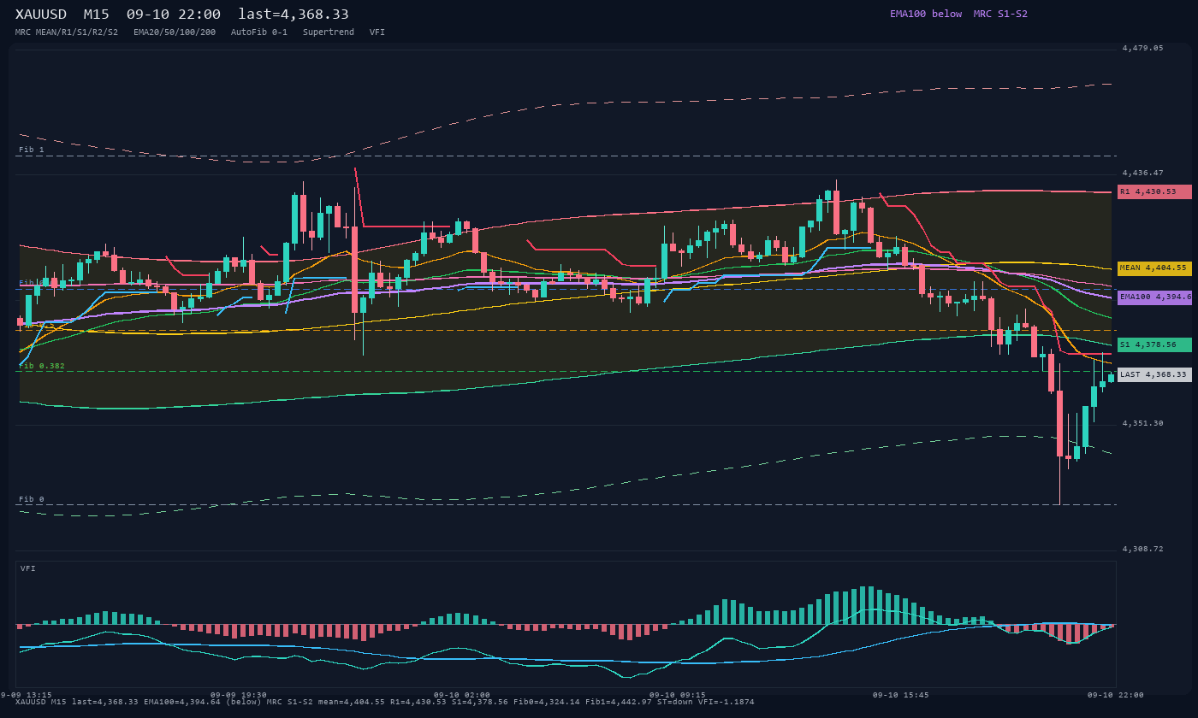
Task: Click the 'MRC S1-S2' status text at top right
Action: coord(1000,14)
